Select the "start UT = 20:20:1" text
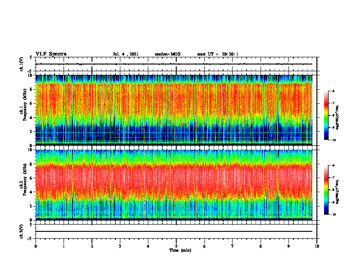 [218, 54]
